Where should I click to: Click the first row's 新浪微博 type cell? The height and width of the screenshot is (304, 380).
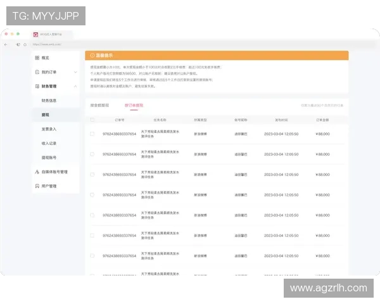pos(200,134)
